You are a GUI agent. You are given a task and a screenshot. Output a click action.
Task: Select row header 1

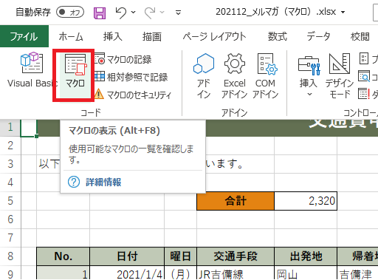(x=10, y=127)
